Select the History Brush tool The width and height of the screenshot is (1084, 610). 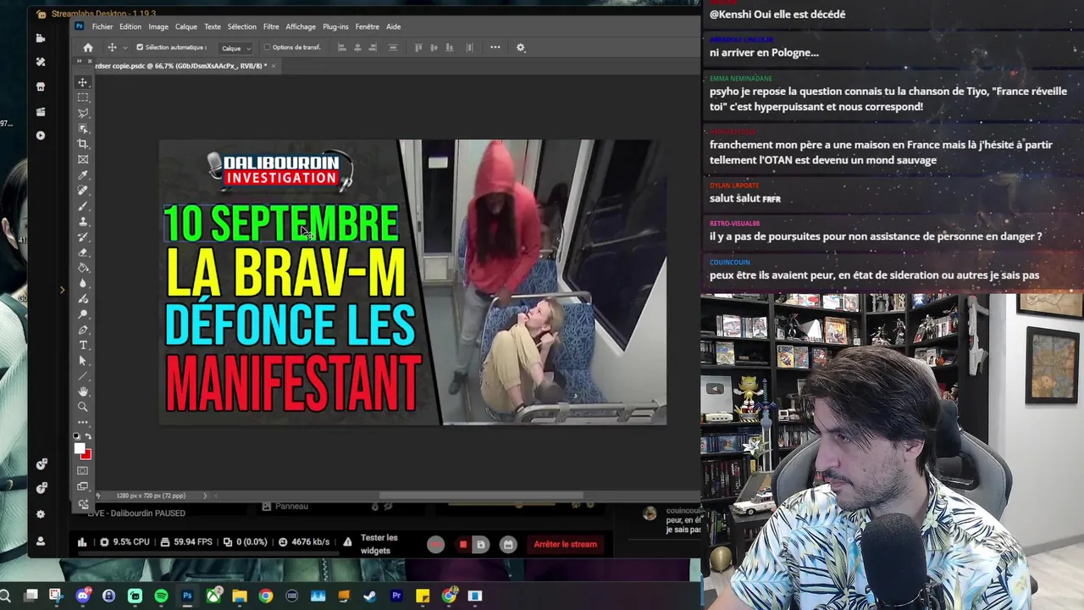point(83,236)
